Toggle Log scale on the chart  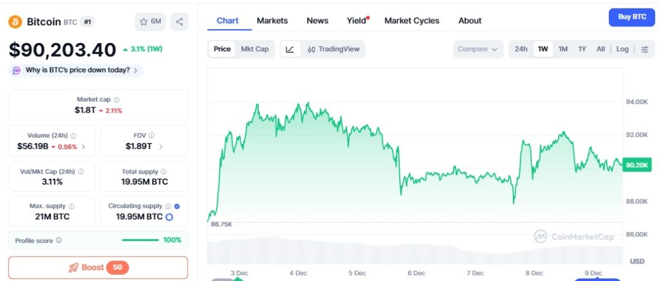pos(622,49)
